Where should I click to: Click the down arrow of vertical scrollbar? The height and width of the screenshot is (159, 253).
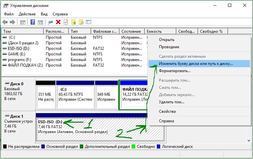tap(249, 141)
